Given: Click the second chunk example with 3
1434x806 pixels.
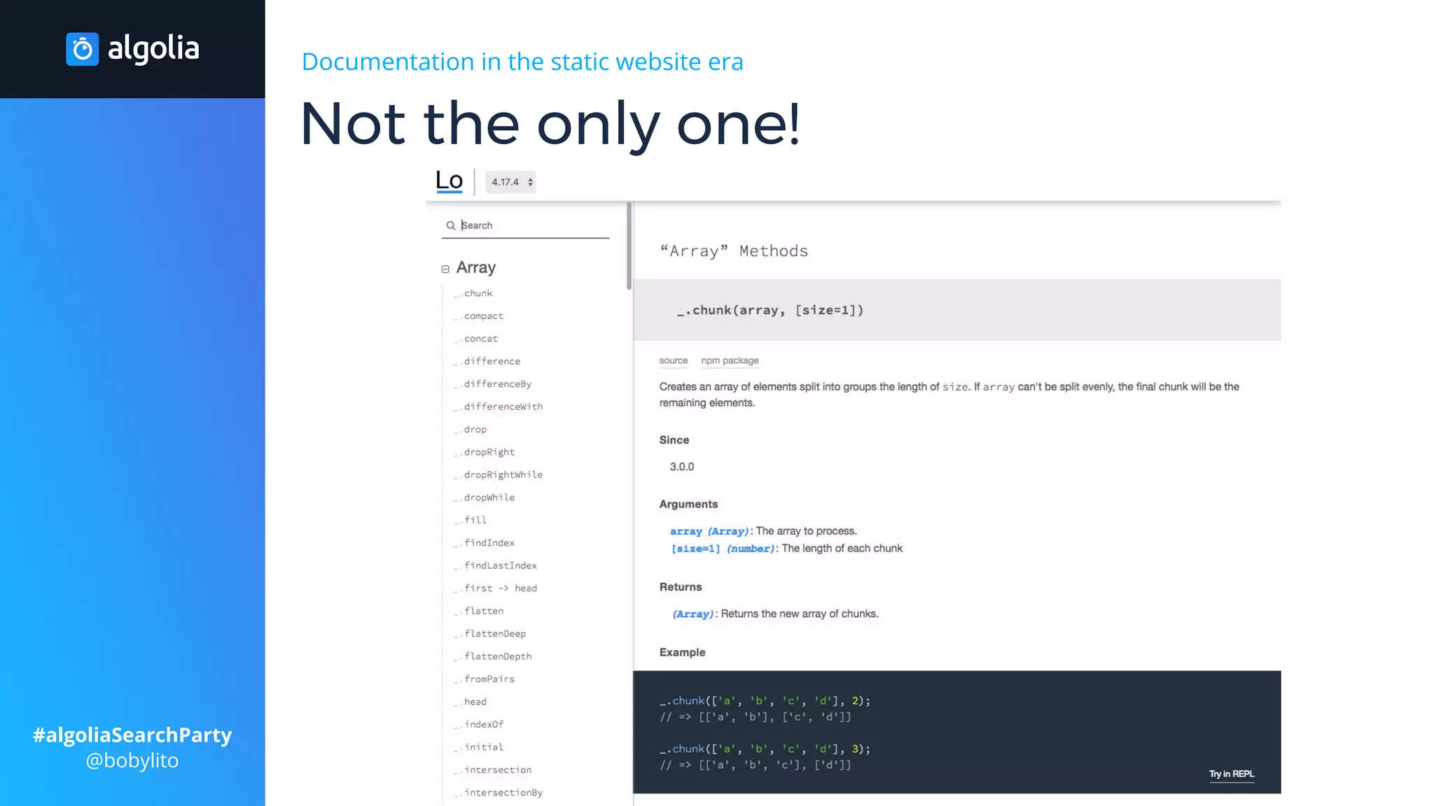Looking at the screenshot, I should (x=765, y=749).
